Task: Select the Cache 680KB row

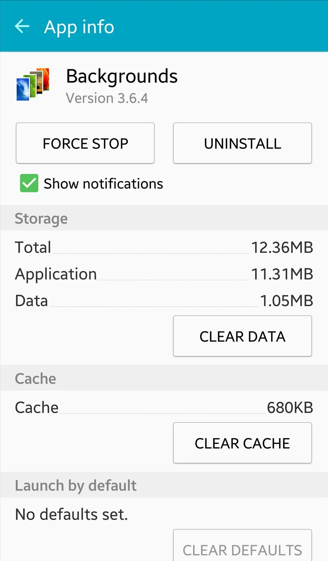Action: (x=164, y=408)
